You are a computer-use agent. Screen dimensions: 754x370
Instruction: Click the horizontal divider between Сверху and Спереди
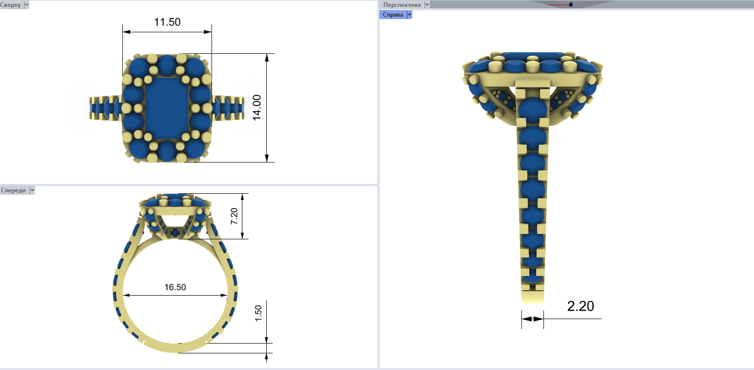pos(188,185)
